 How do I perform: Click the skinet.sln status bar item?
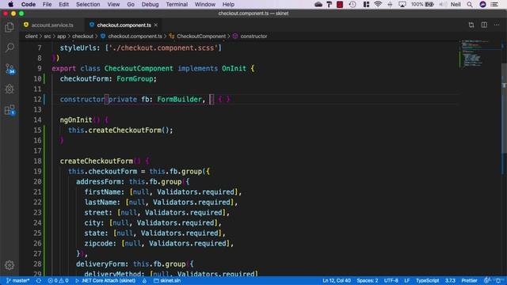tap(167, 280)
